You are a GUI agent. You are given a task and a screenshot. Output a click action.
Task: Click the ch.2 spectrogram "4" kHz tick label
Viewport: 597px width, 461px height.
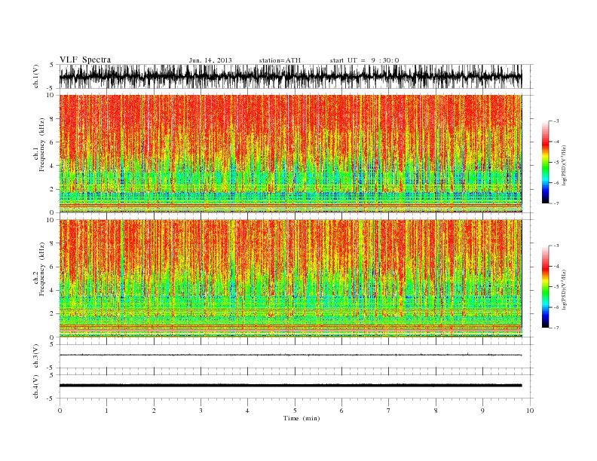[x=52, y=291]
